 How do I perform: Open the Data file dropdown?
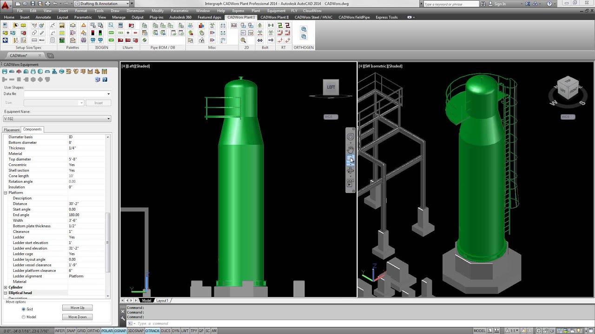pos(108,93)
